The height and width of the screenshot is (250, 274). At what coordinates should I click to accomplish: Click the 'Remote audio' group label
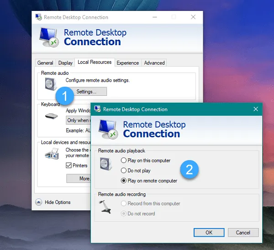pyautogui.click(x=55, y=73)
